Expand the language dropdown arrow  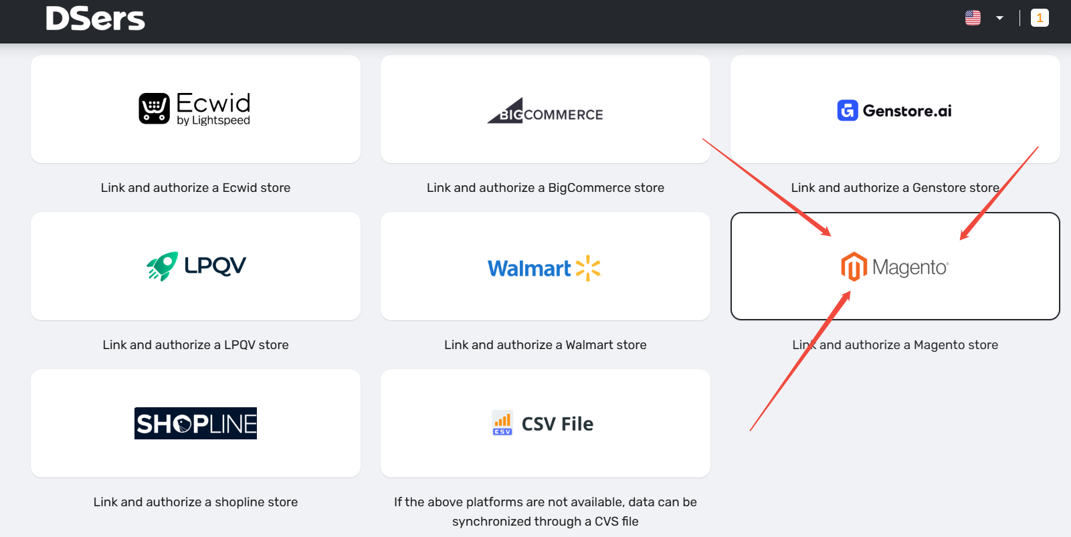point(999,18)
